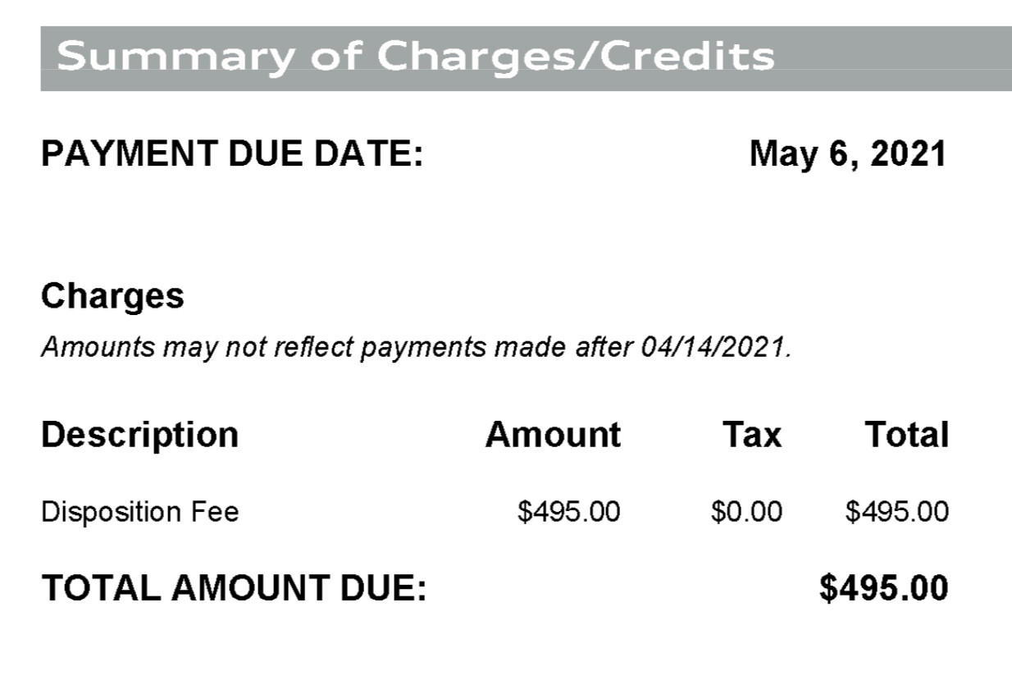Select the Disposition Fee row label
Image resolution: width=1012 pixels, height=680 pixels.
pos(139,513)
